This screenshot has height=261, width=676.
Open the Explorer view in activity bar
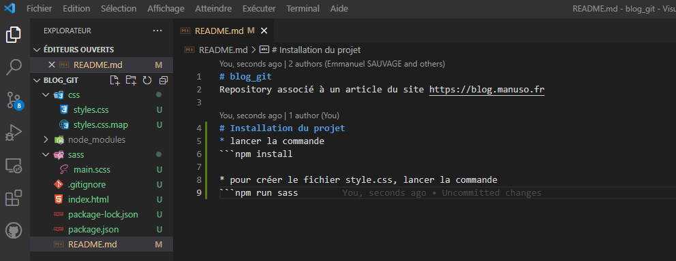(14, 35)
